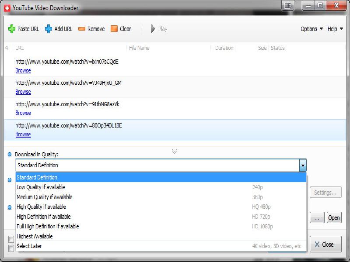Open the Help dropdown menu
The height and width of the screenshot is (262, 350).
335,29
